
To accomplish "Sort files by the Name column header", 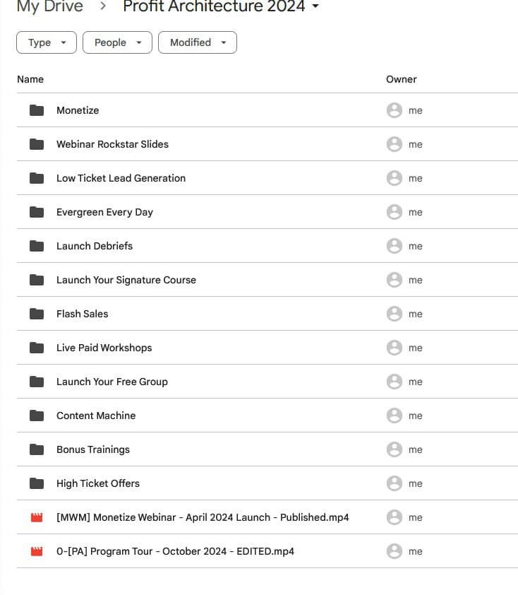I will (x=30, y=79).
